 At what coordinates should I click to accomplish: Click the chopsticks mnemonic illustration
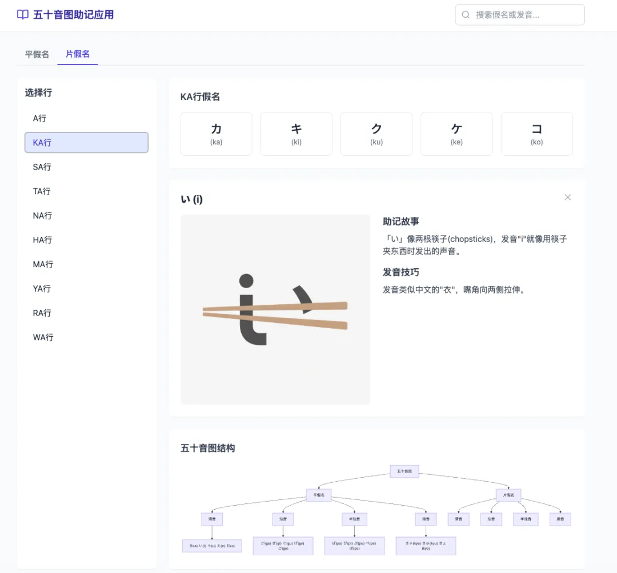pyautogui.click(x=275, y=309)
